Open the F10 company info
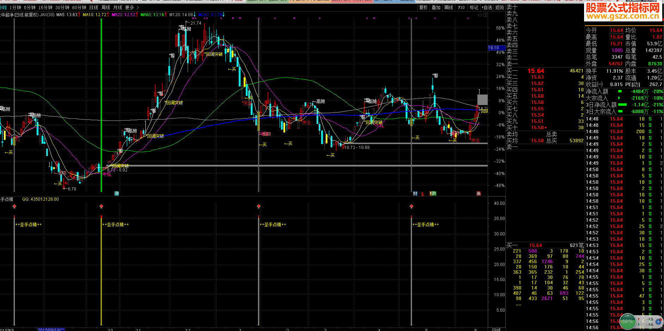The image size is (664, 331). [461, 7]
